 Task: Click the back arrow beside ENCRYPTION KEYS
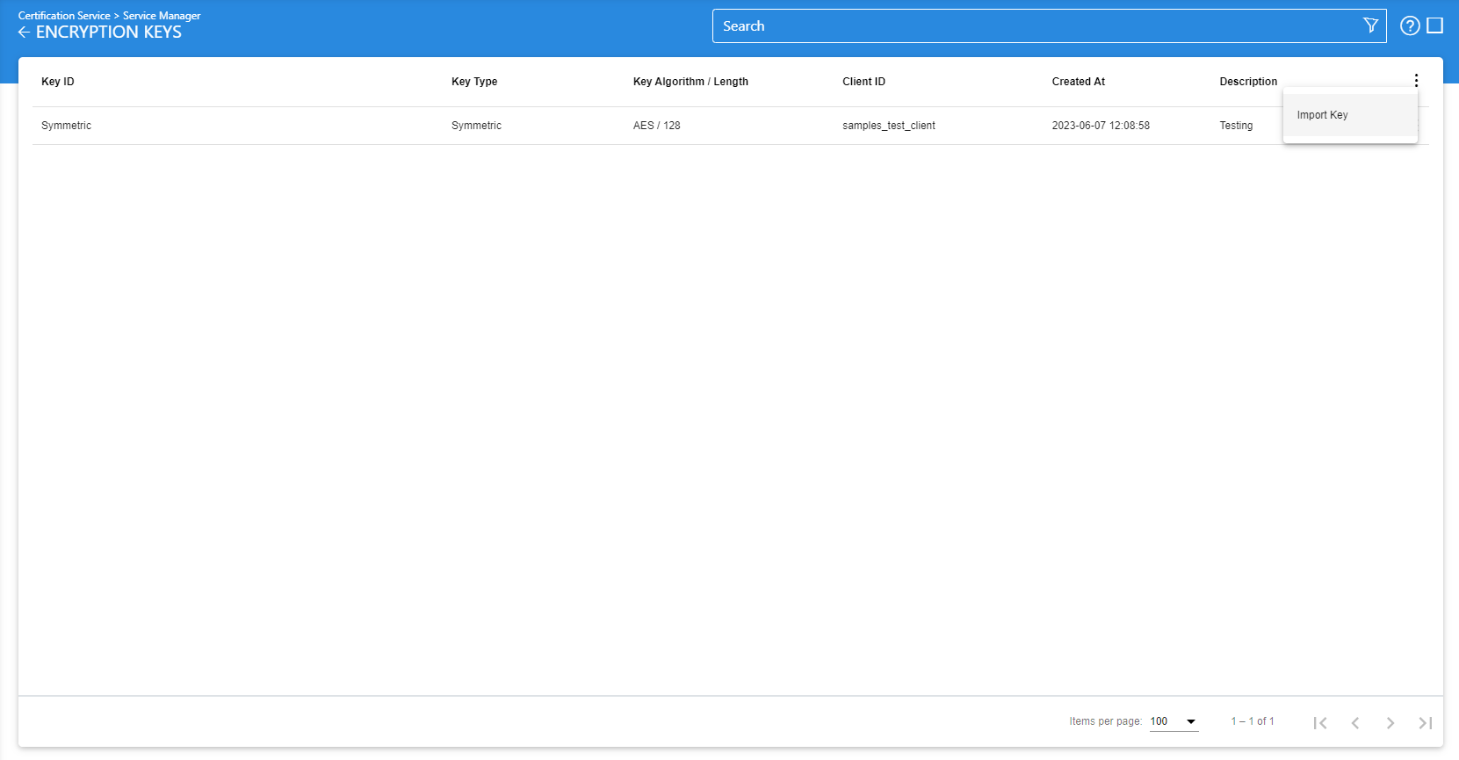point(24,33)
